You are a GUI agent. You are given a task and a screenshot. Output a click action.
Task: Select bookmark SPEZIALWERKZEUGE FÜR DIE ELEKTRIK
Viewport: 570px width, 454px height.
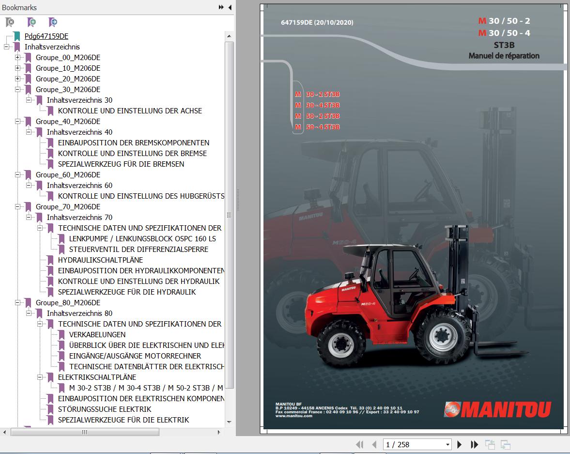123,420
